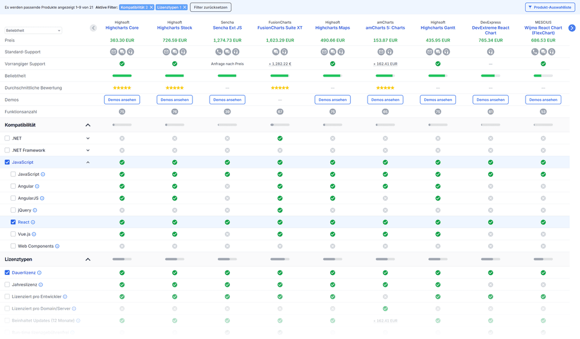Open the Beliebtheit sort dropdown
This screenshot has height=339, width=580.
(33, 31)
